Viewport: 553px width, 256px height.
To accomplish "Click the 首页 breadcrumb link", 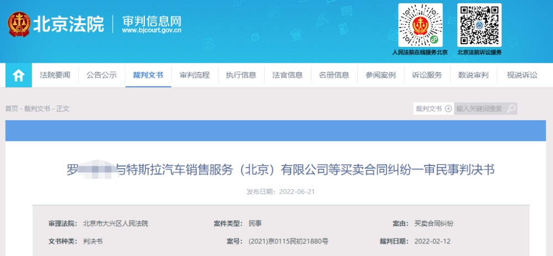I will 11,109.
